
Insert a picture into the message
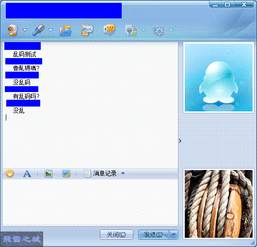pyautogui.click(x=48, y=173)
